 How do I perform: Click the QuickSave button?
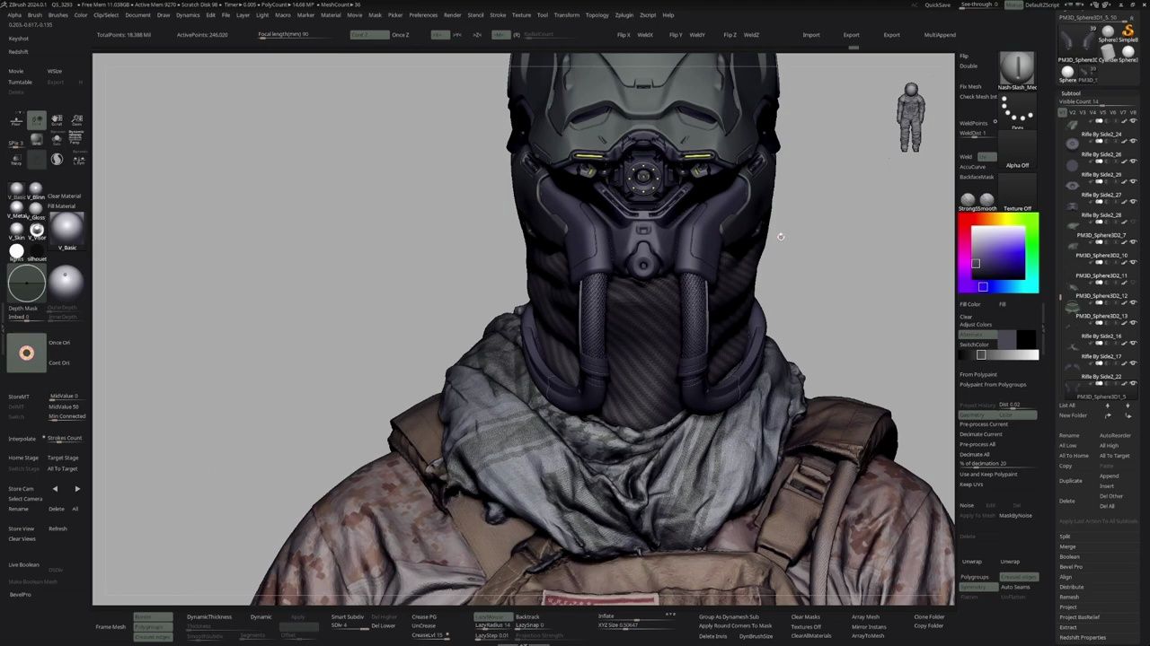938,4
